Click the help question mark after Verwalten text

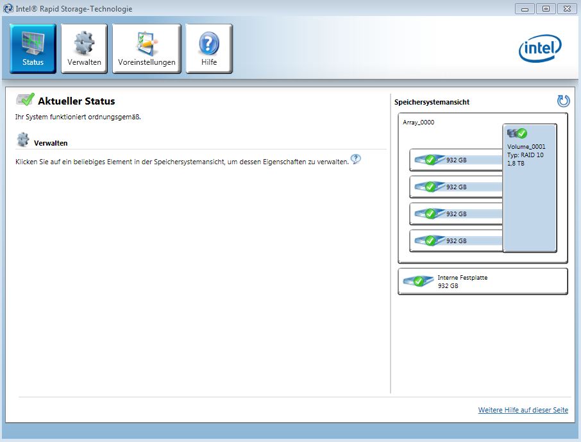click(x=356, y=159)
